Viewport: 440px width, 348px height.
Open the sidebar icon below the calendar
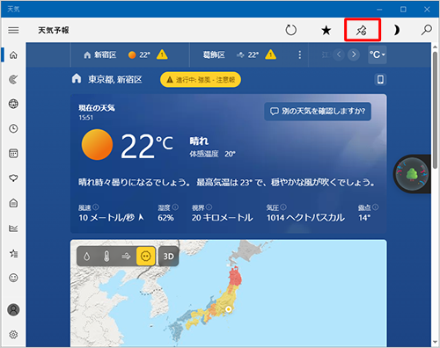13,178
